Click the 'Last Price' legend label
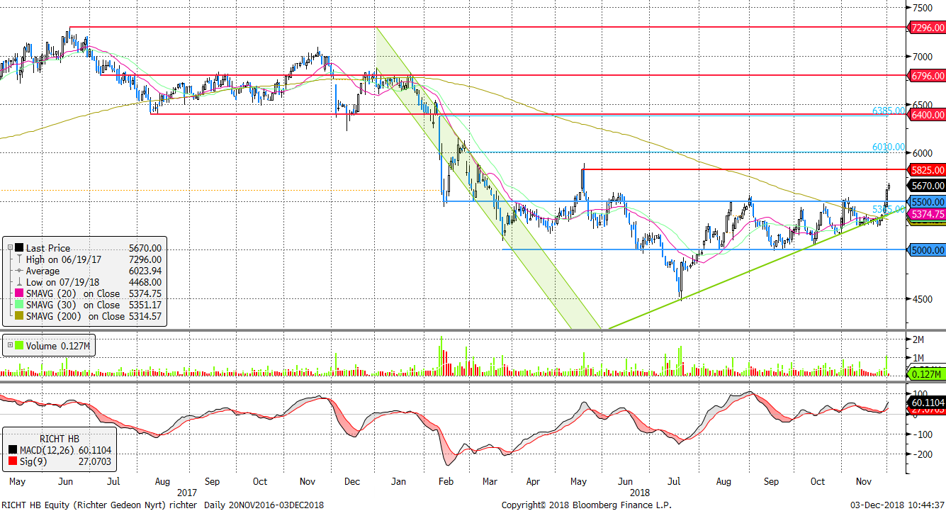Image resolution: width=946 pixels, height=511 pixels. coord(47,248)
